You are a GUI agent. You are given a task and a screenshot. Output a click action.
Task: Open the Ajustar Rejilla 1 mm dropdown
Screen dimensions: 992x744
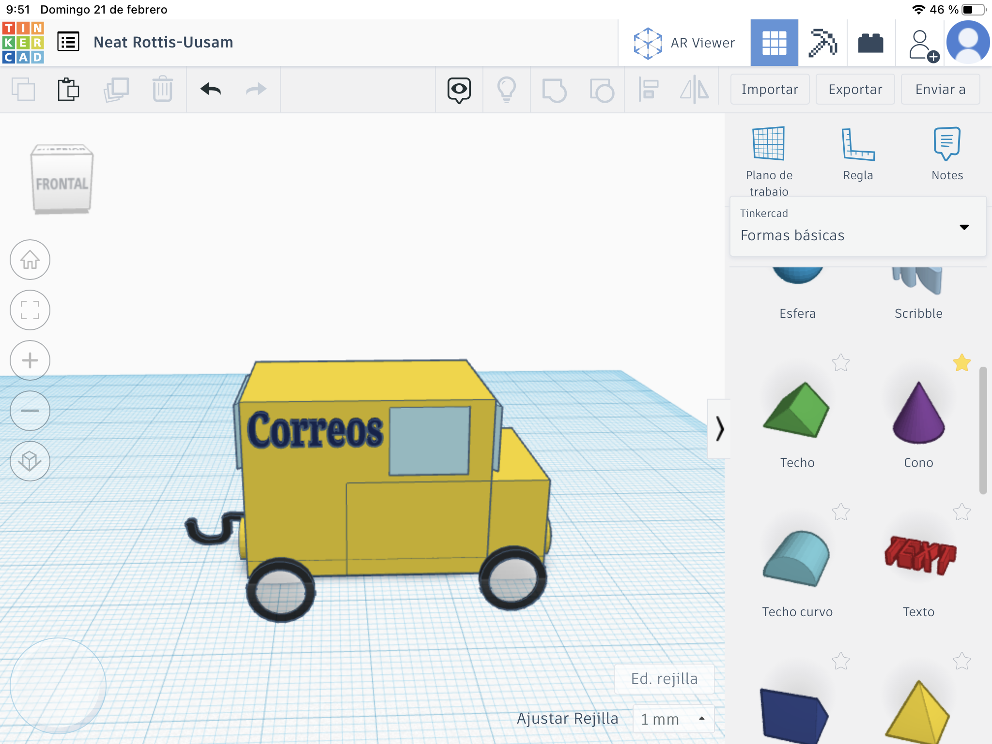point(673,719)
